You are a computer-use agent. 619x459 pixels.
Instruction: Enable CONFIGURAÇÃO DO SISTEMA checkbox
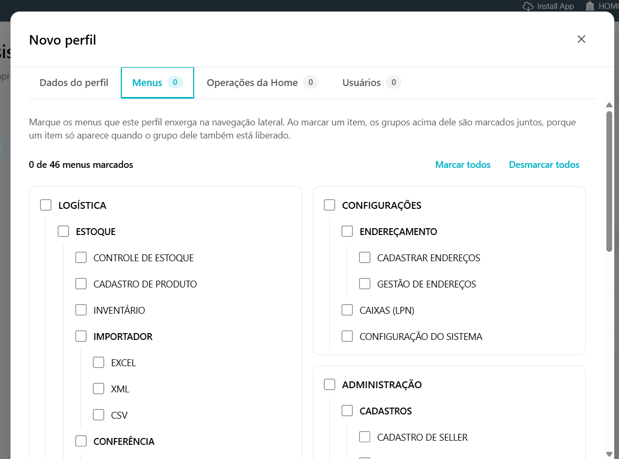click(x=347, y=336)
